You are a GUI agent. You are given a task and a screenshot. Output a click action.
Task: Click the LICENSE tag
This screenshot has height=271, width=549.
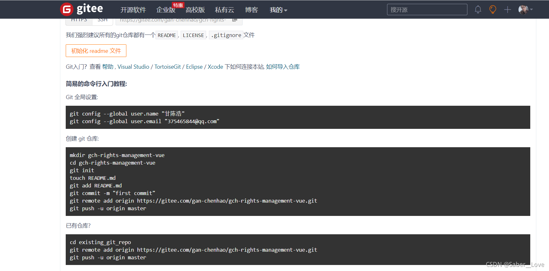(193, 35)
